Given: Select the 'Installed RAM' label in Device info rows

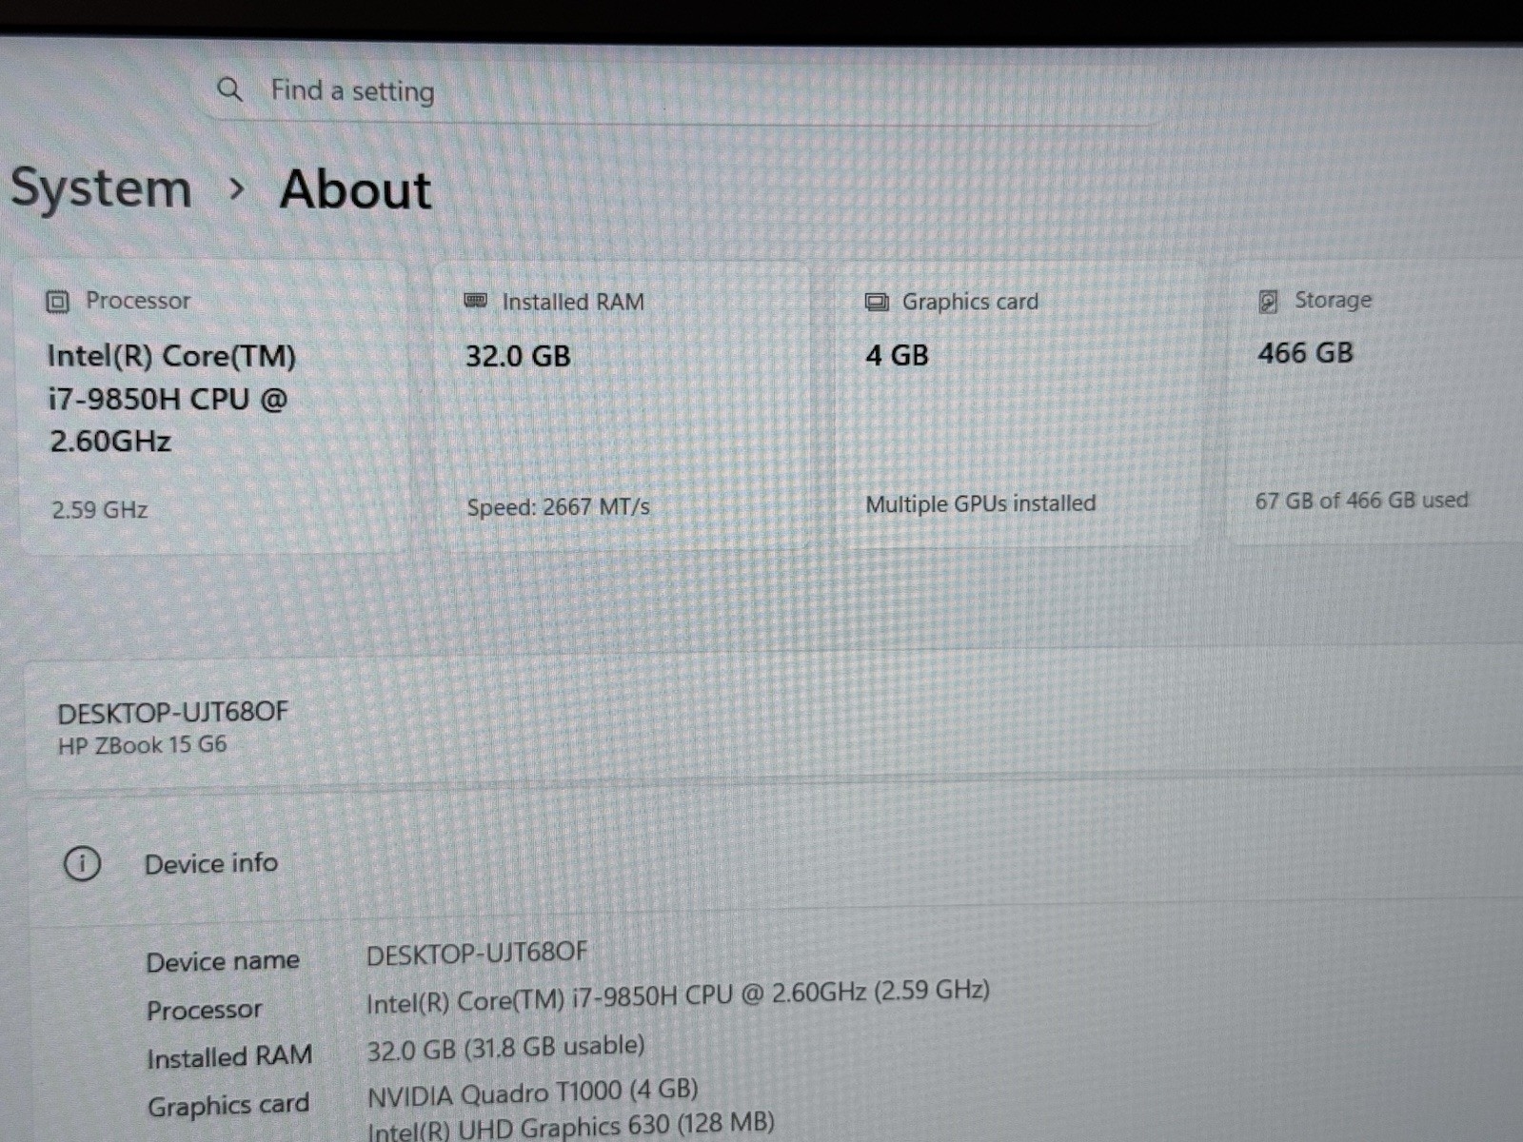Looking at the screenshot, I should [229, 1057].
